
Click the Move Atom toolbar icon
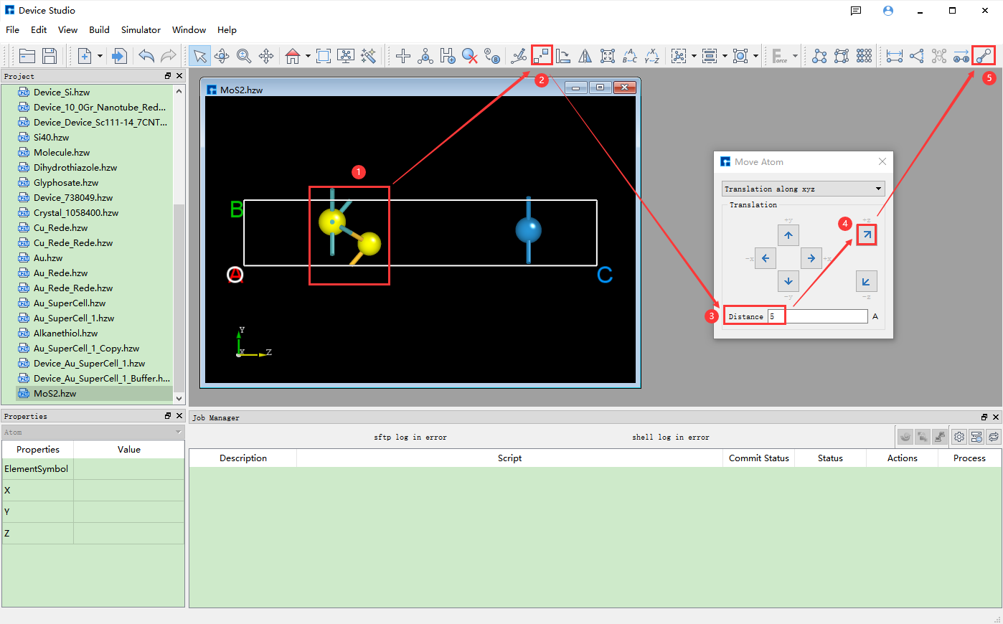542,56
